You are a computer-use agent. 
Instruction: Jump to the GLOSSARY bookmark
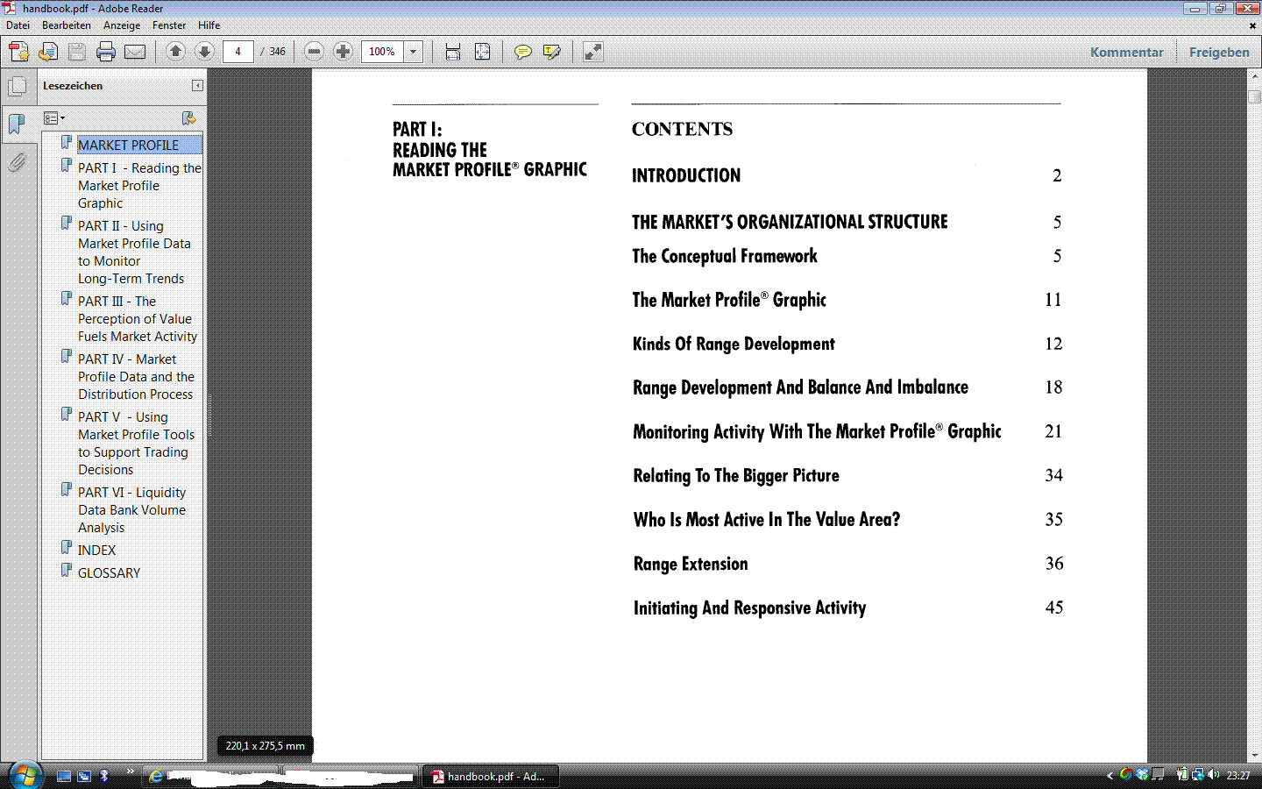point(109,573)
